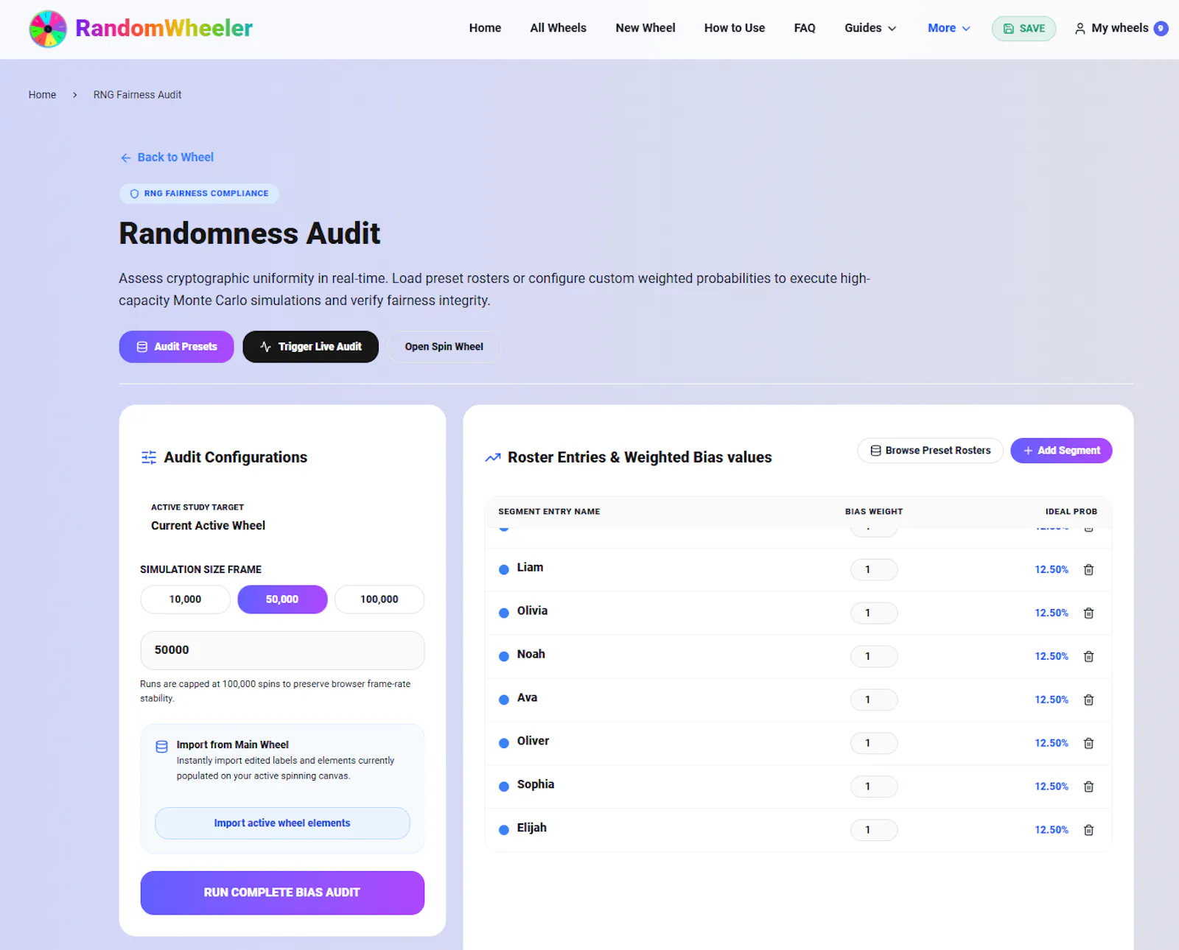The width and height of the screenshot is (1179, 950).
Task: Open the Home nav item
Action: (485, 28)
